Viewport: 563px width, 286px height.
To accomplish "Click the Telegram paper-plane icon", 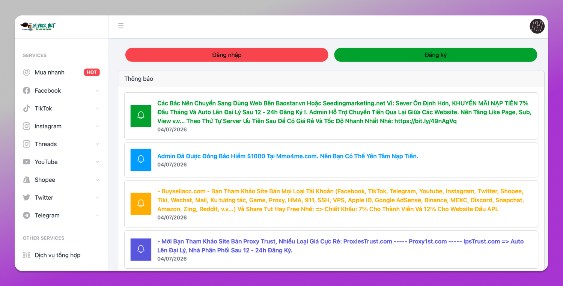I will coord(27,215).
